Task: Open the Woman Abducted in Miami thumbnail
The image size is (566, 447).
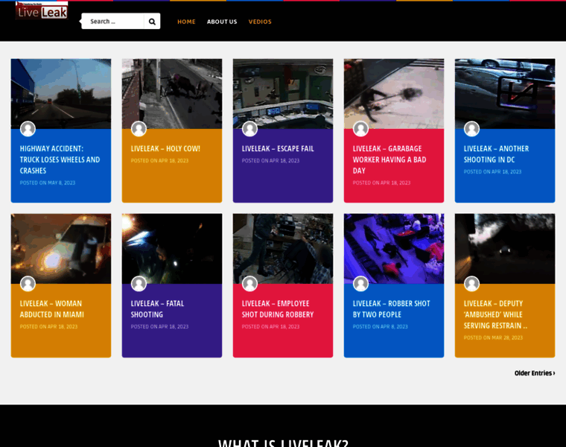Action: [x=61, y=249]
